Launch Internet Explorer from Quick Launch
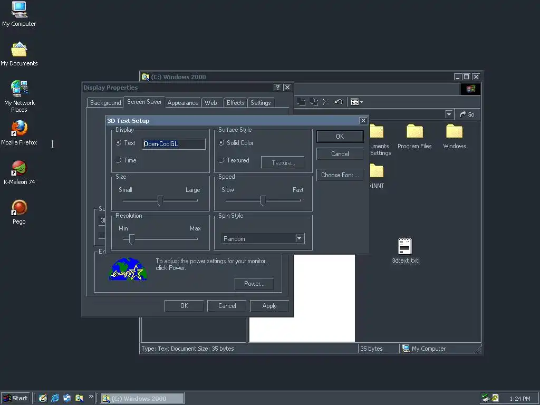Viewport: 540px width, 405px height. pos(55,398)
